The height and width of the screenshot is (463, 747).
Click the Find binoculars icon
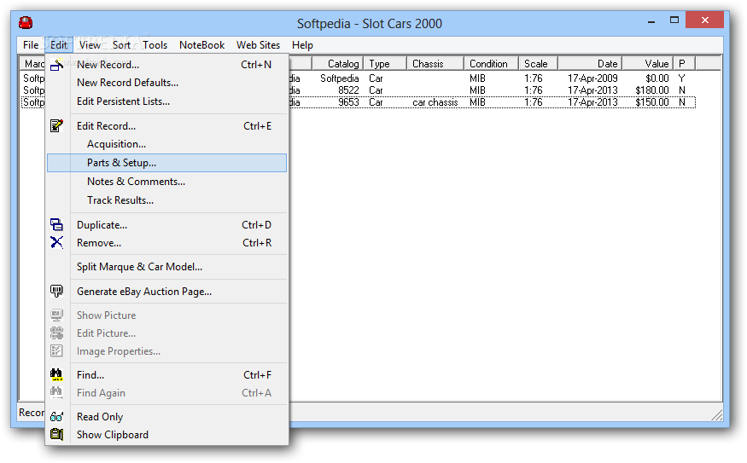56,375
